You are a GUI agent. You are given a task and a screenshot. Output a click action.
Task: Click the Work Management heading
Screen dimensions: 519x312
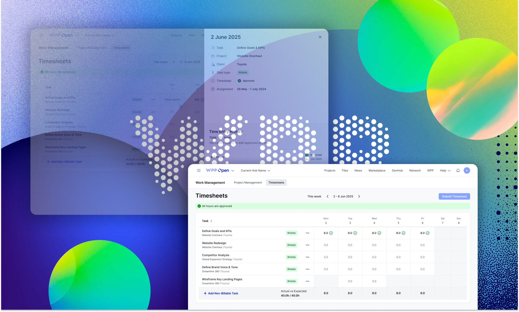210,183
